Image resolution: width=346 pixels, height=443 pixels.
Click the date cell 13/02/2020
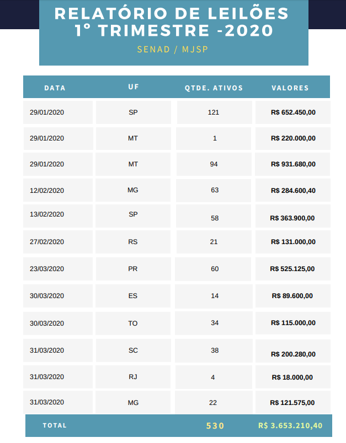point(47,214)
